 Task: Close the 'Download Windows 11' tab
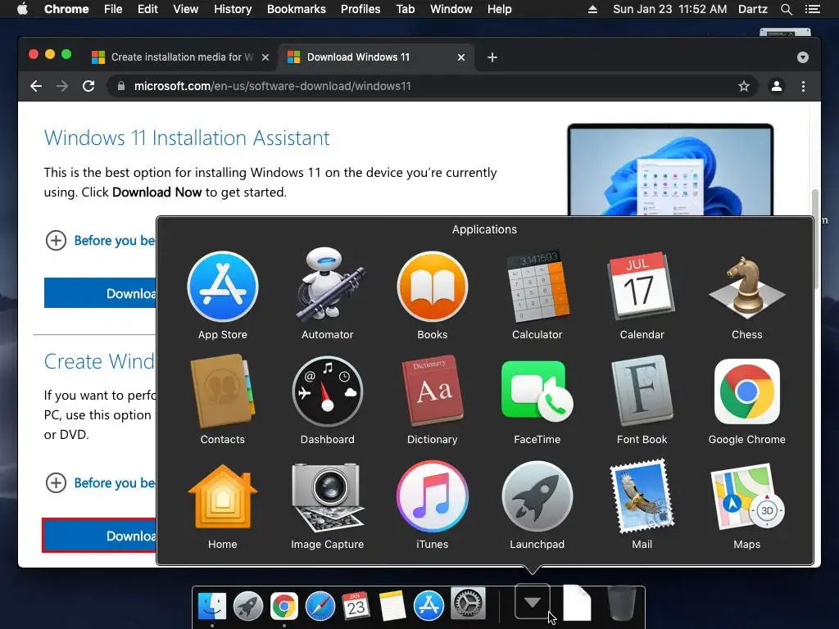(461, 57)
